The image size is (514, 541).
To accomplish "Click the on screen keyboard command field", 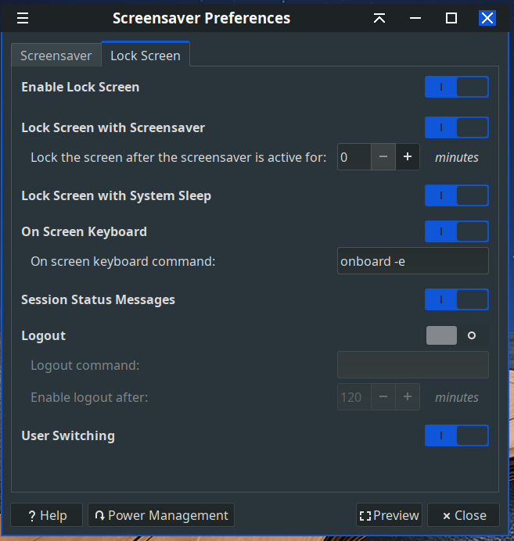I will [x=412, y=261].
